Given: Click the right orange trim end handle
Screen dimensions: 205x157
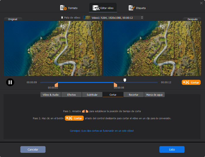Looking at the screenshot, I should 115,85.
